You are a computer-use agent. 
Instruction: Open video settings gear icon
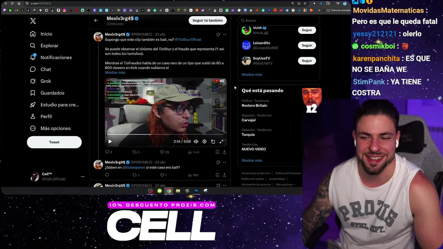(204, 141)
